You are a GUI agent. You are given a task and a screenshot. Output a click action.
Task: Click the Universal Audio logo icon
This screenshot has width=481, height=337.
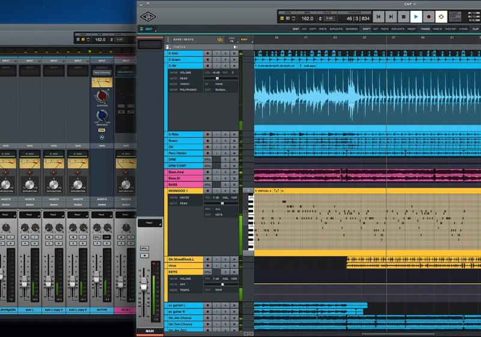click(147, 17)
